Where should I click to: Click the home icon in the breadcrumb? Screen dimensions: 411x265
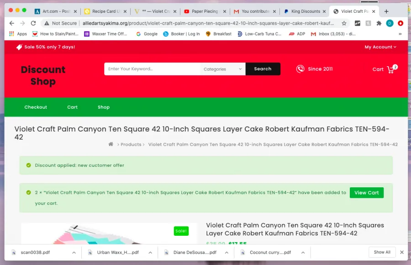pyautogui.click(x=111, y=144)
